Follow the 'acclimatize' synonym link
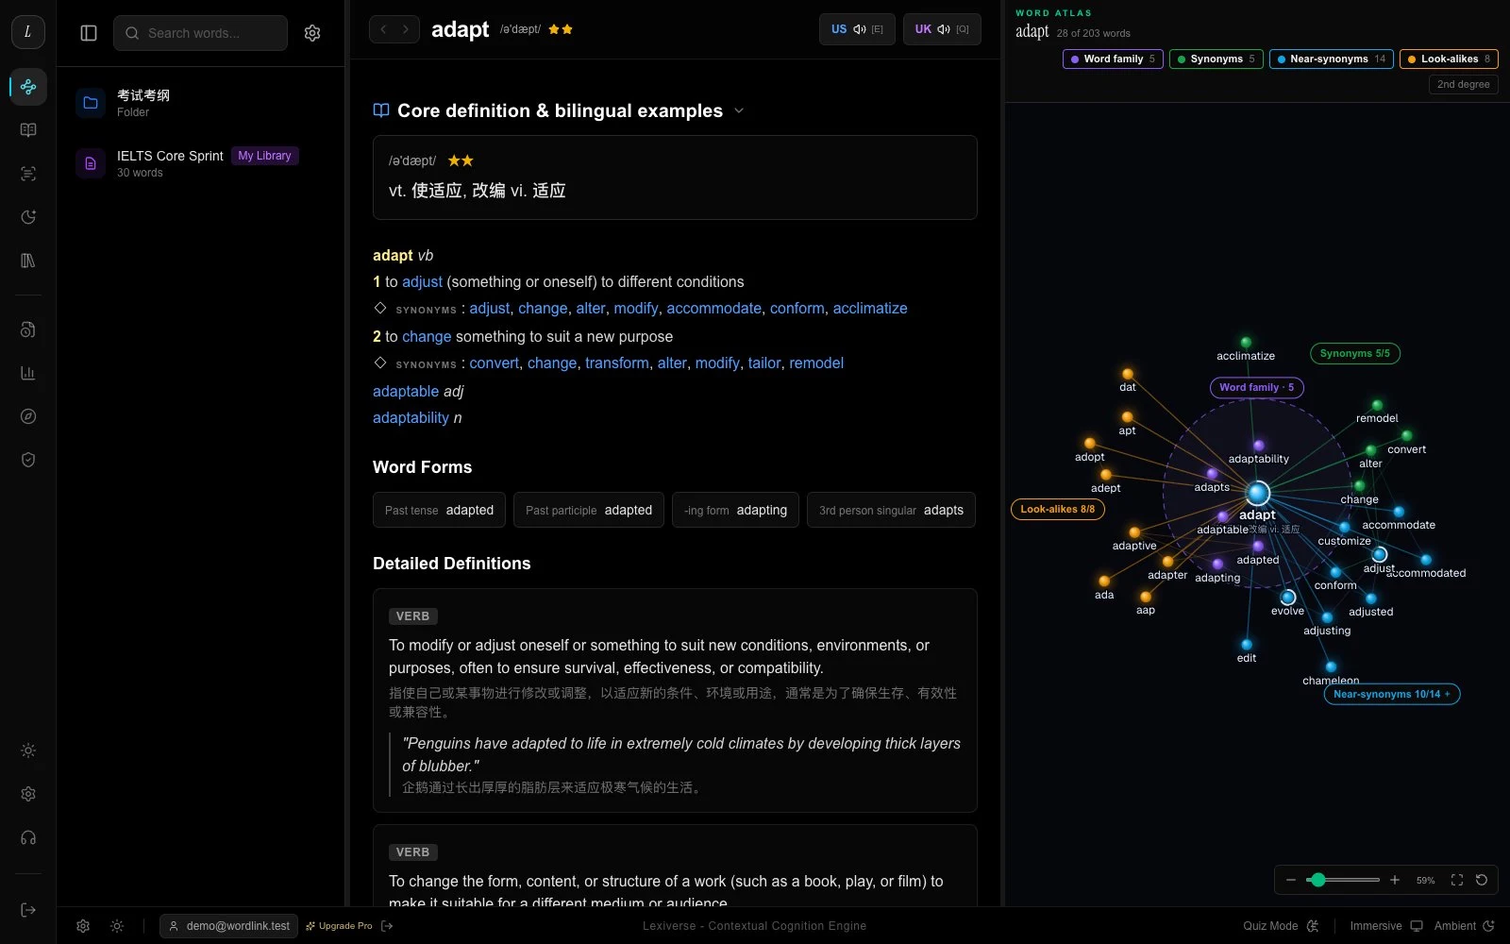 coord(869,308)
